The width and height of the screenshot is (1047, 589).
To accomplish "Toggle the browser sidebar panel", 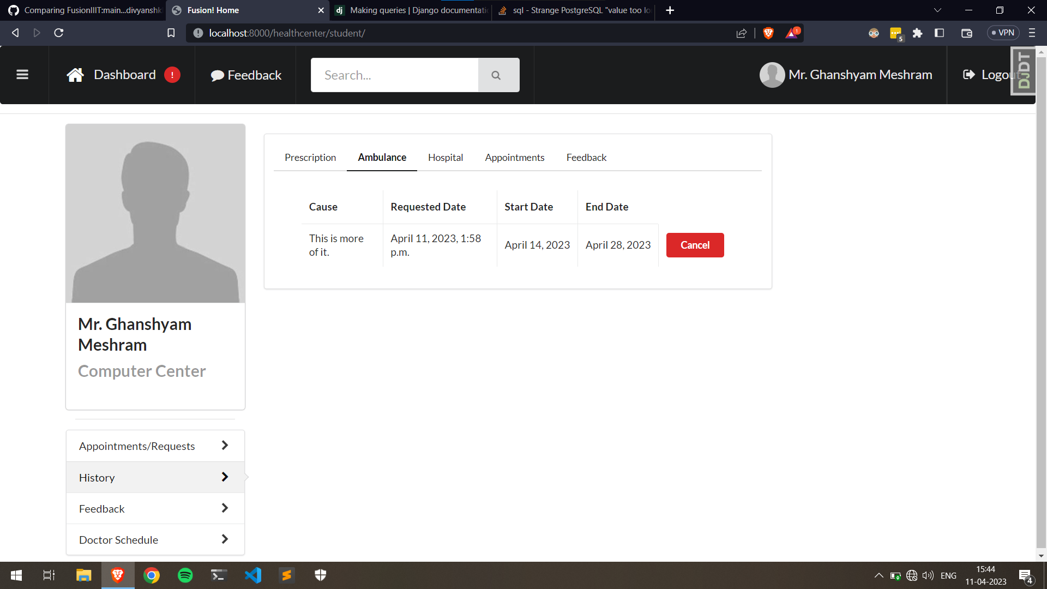I will (x=939, y=33).
